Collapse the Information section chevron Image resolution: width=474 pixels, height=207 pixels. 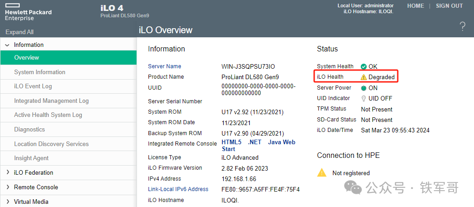(7, 45)
